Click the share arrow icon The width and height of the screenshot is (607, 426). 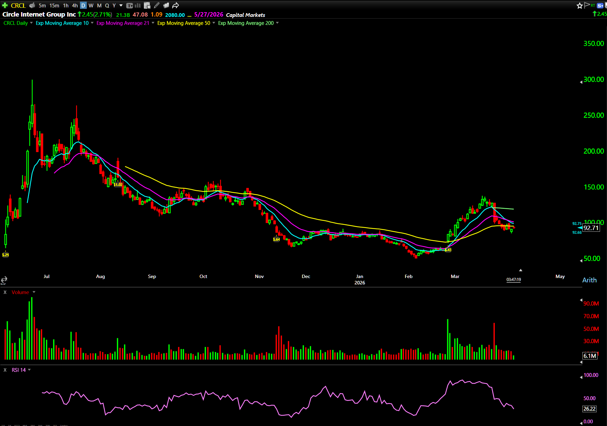coord(175,5)
